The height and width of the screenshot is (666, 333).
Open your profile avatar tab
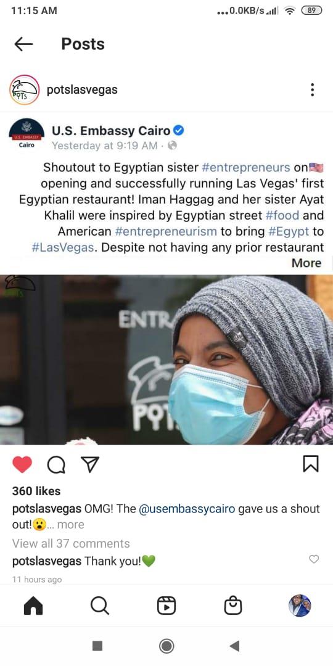300,606
